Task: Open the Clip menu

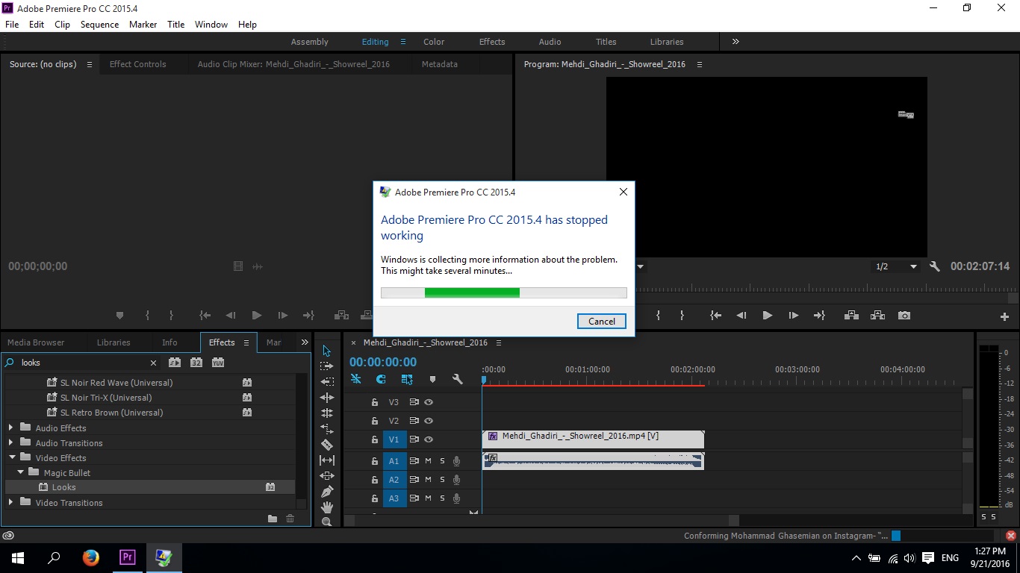Action: point(63,25)
